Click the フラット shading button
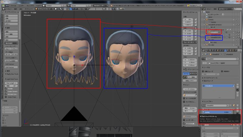This screenshot has height=137, width=243. 15,49
